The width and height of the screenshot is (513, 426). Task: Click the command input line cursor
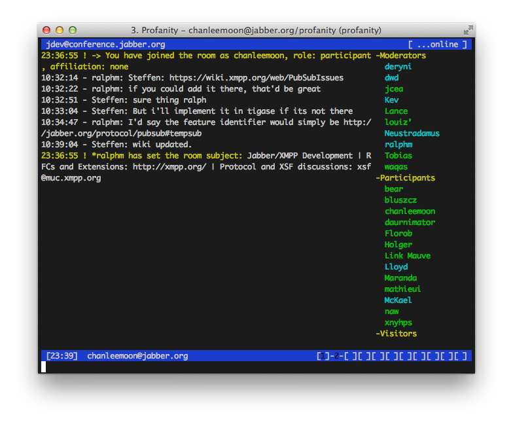[x=44, y=366]
